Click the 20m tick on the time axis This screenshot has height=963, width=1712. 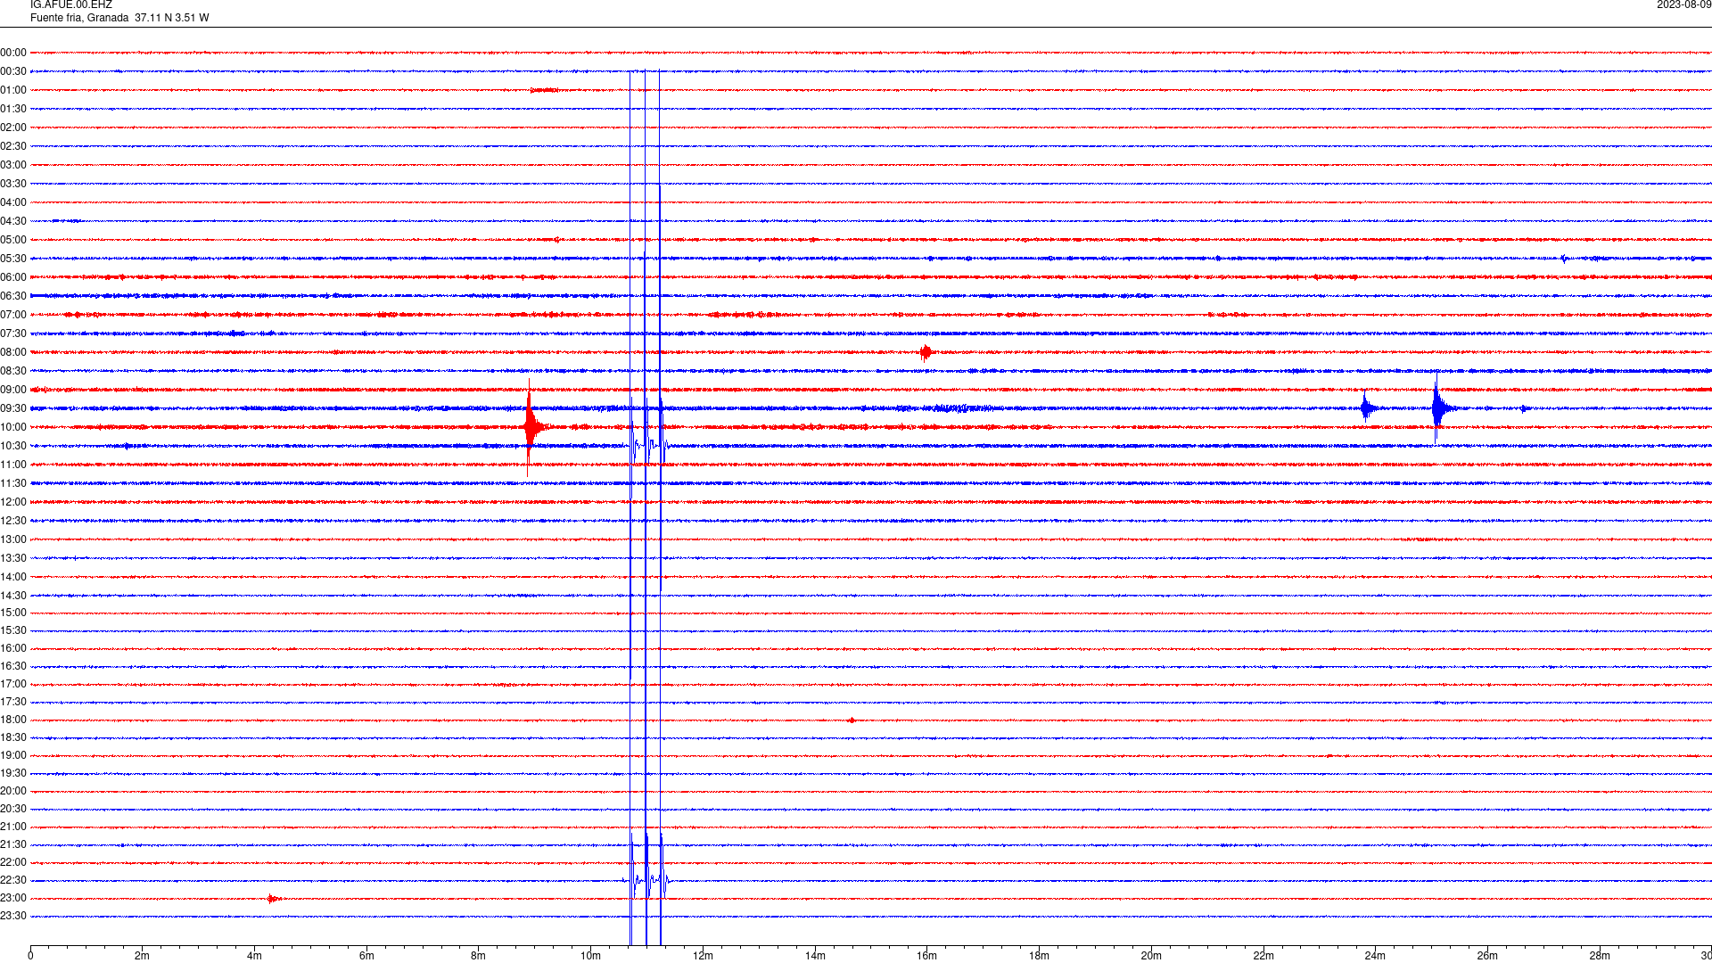(x=1151, y=956)
